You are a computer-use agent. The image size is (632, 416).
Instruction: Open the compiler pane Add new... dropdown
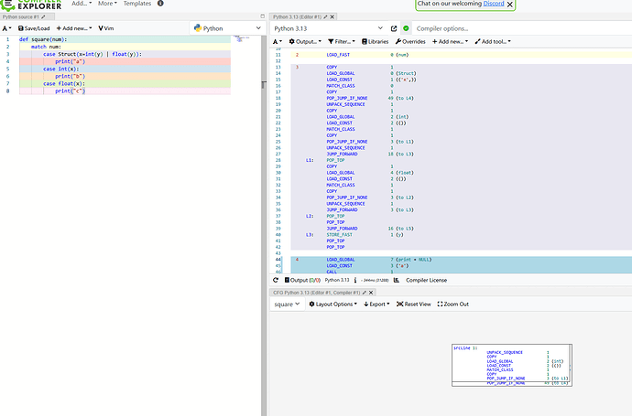[451, 41]
